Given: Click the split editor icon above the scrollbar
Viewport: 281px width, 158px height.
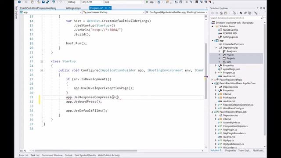Looking at the screenshot, I should point(206,16).
